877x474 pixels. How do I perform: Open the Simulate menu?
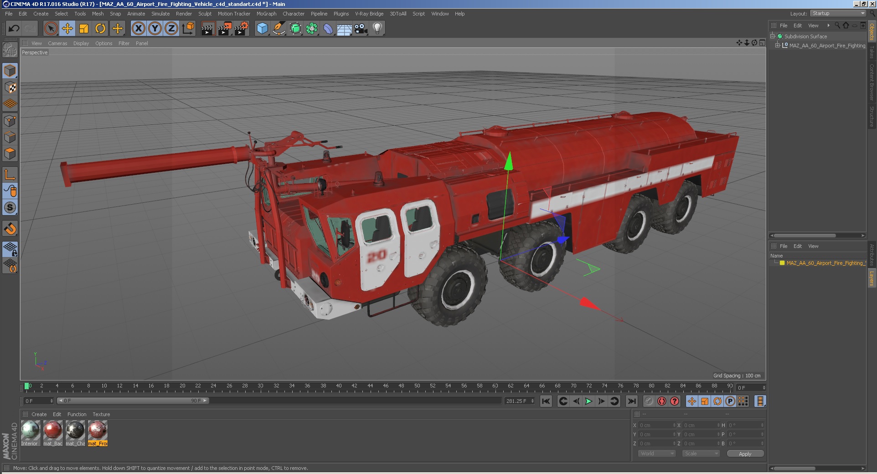160,14
